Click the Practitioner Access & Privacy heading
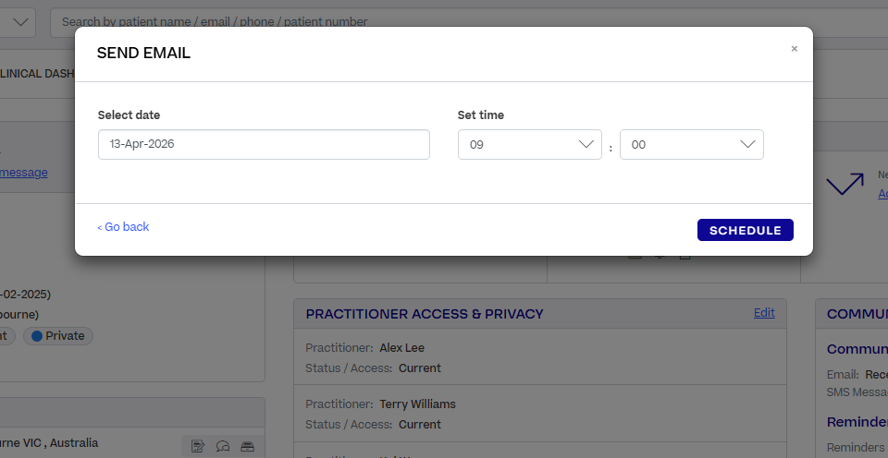Viewport: 888px width, 458px height. tap(425, 314)
